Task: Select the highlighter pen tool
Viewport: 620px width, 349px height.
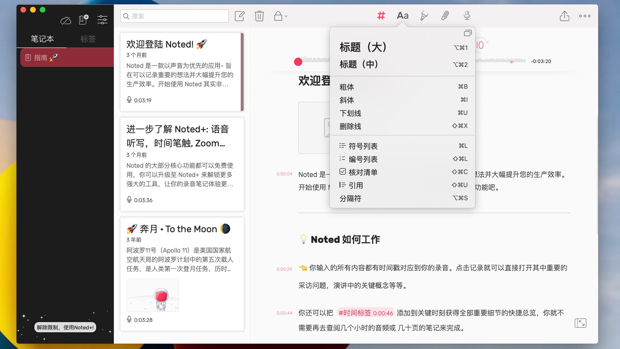Action: (424, 16)
